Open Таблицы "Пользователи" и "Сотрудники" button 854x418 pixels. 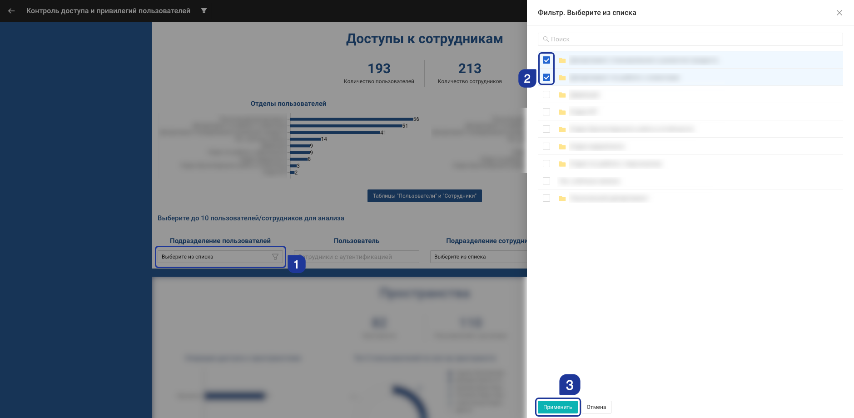pyautogui.click(x=424, y=196)
